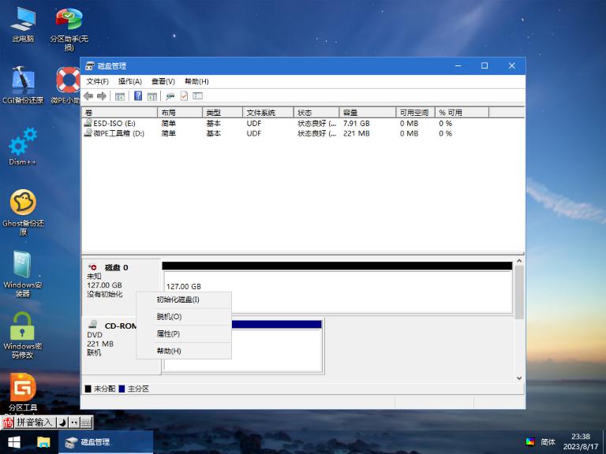Toggle punctuation mode in IME bar
This screenshot has width=606, height=454.
(x=74, y=422)
